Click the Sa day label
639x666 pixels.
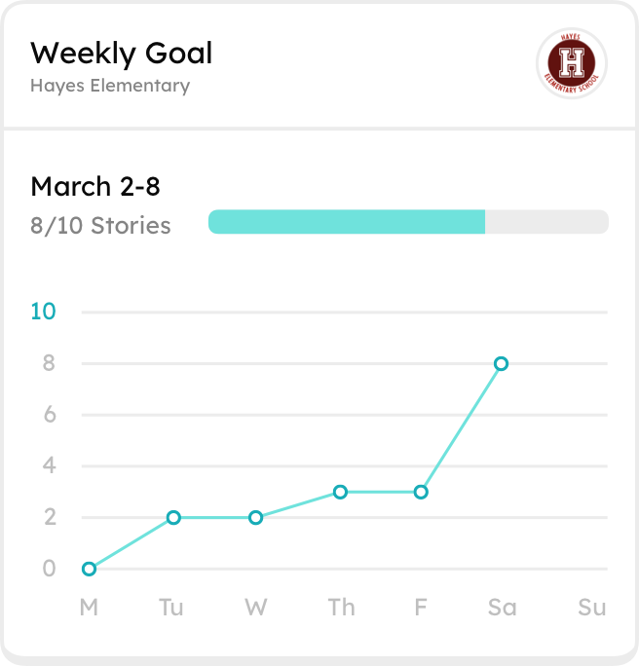[503, 607]
